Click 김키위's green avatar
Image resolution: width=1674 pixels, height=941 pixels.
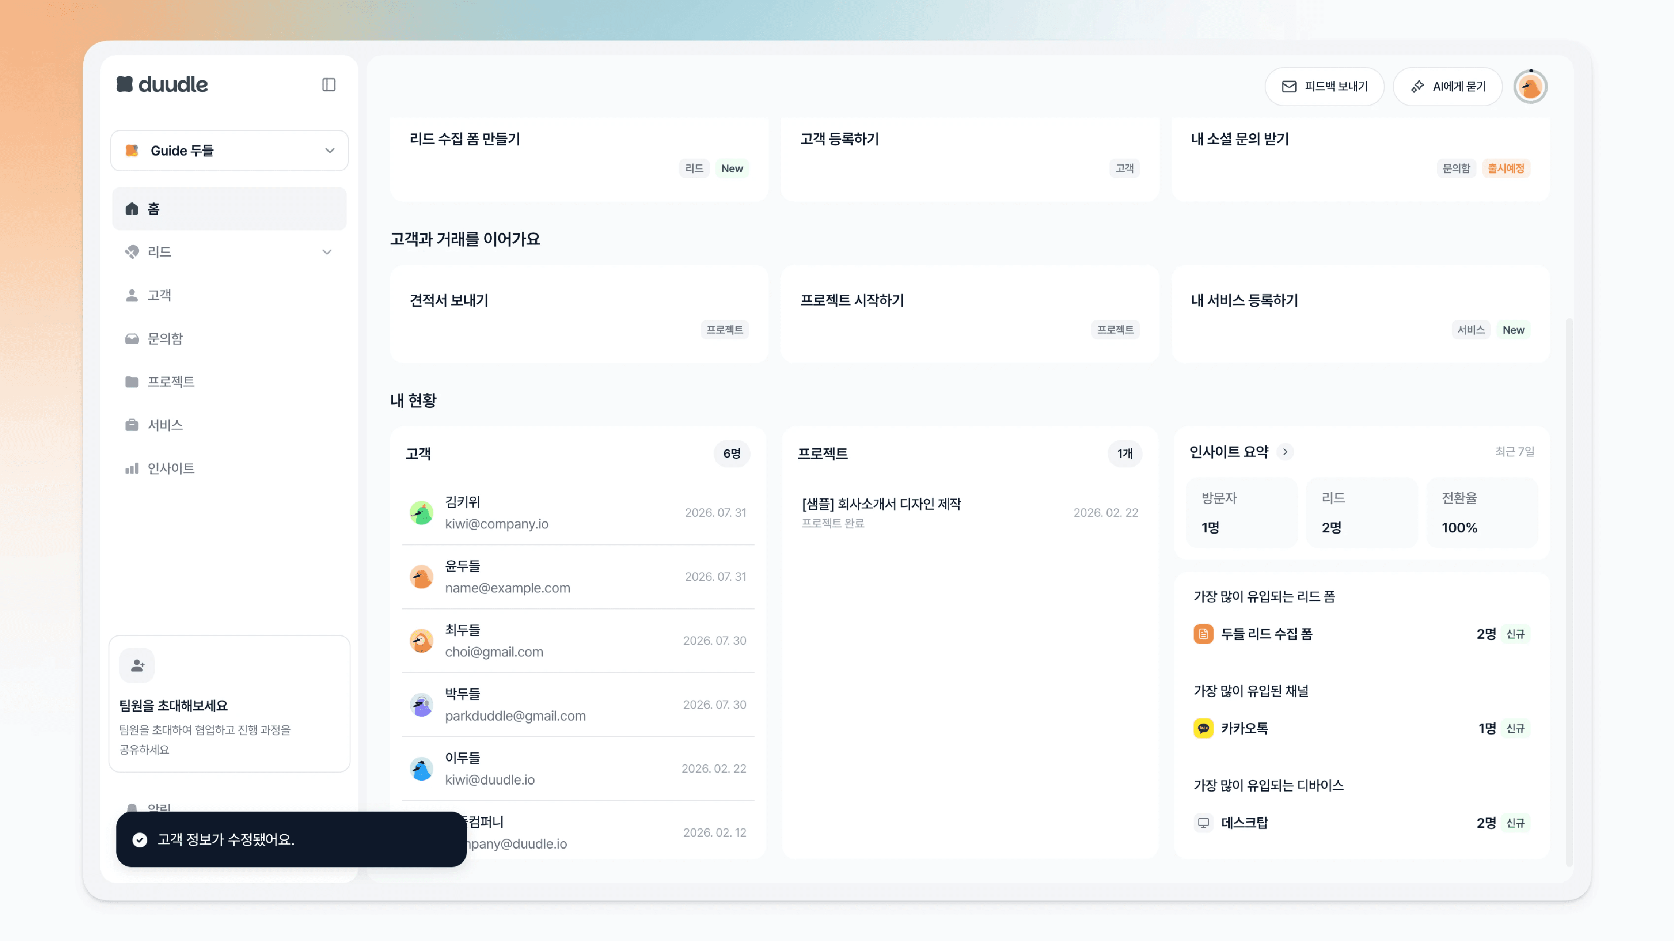pos(421,513)
